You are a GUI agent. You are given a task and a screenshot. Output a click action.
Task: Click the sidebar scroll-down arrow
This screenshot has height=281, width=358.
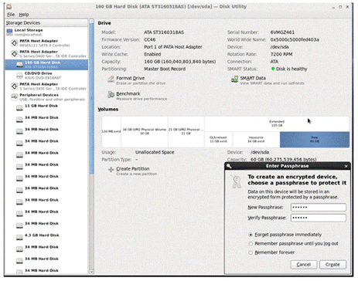click(91, 272)
